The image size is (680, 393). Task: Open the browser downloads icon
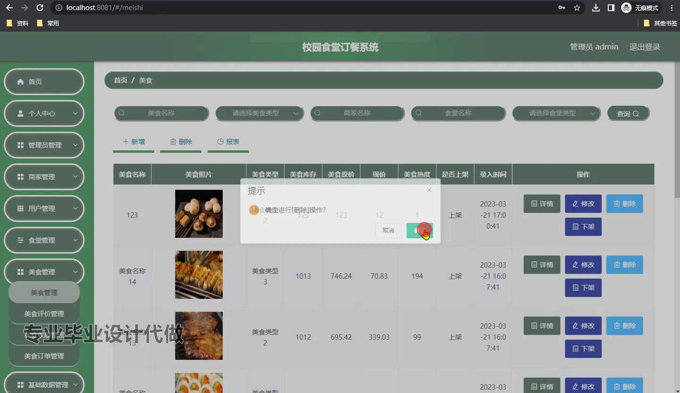coord(596,8)
